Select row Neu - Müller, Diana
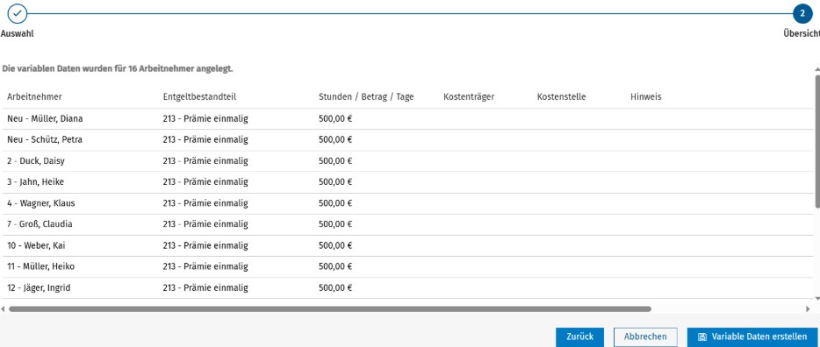 pos(408,119)
